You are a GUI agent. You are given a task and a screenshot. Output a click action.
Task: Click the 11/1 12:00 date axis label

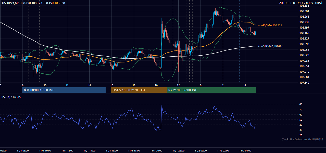tap(67, 151)
